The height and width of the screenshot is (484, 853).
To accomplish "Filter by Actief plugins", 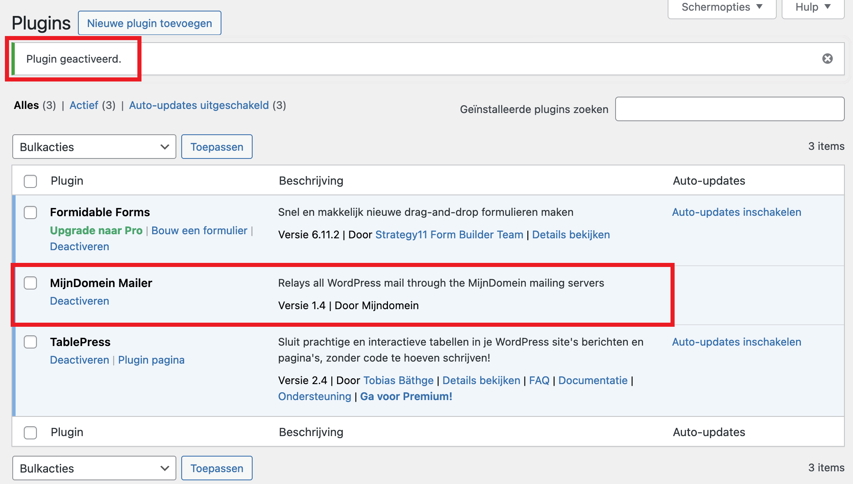I will click(84, 105).
